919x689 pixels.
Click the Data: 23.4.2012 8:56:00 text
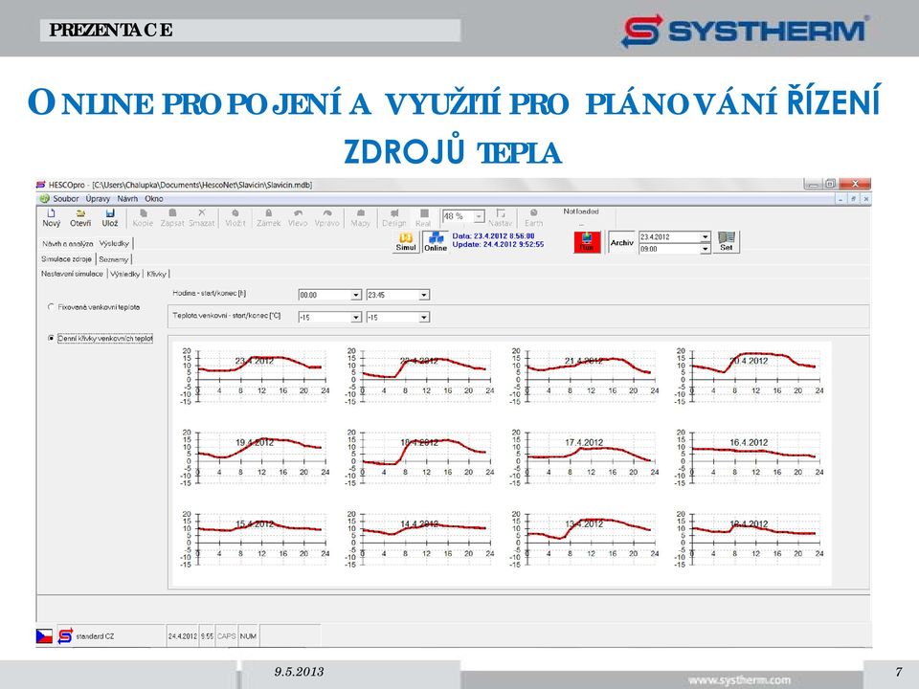[493, 236]
